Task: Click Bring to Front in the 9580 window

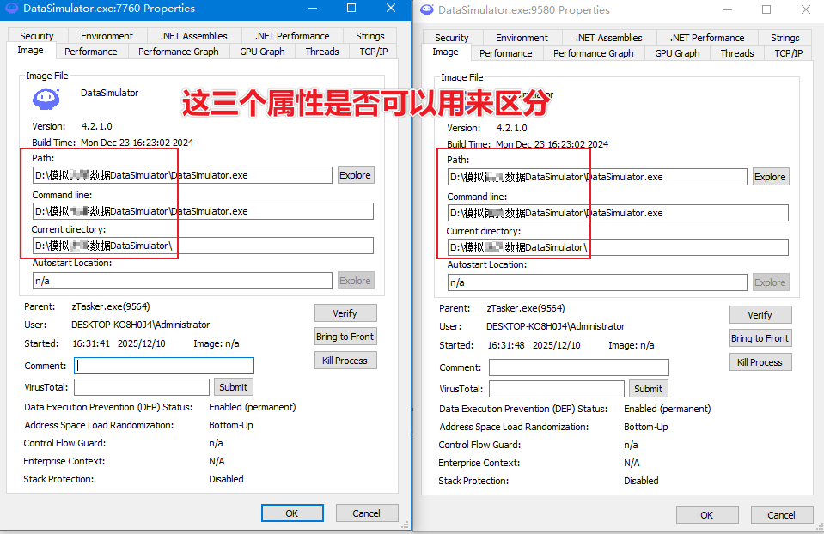Action: pyautogui.click(x=760, y=338)
